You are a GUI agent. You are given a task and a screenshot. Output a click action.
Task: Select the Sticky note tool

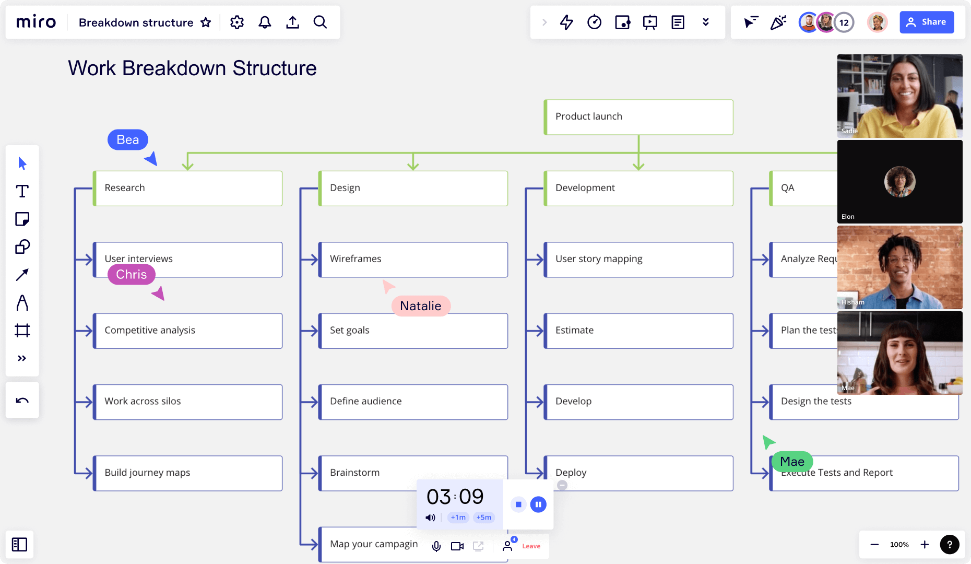(22, 219)
